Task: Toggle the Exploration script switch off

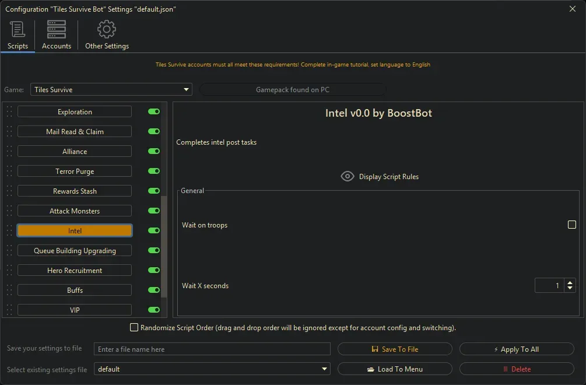Action: (154, 112)
